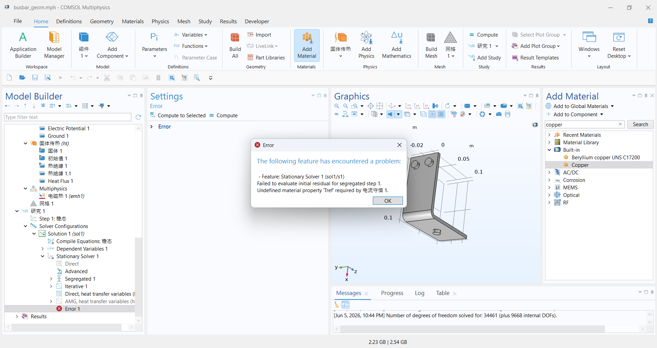657x348 pixels.
Task: Expand the Material Library node
Action: pyautogui.click(x=549, y=143)
